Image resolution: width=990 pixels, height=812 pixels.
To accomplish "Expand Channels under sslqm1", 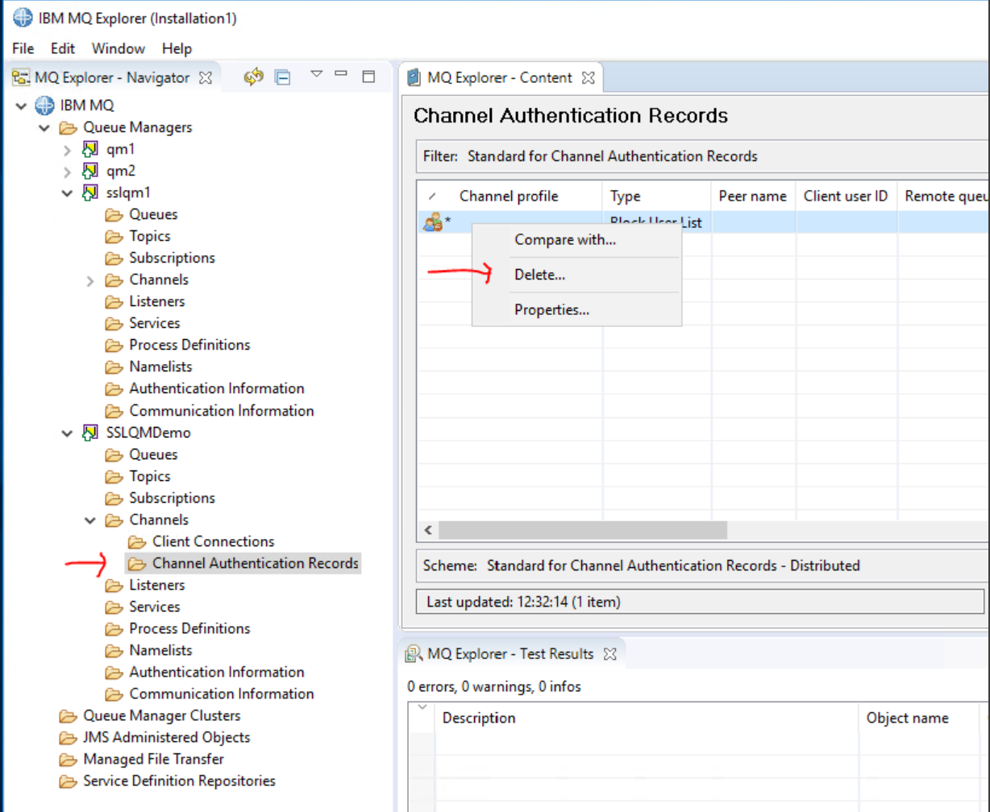I will [x=90, y=280].
